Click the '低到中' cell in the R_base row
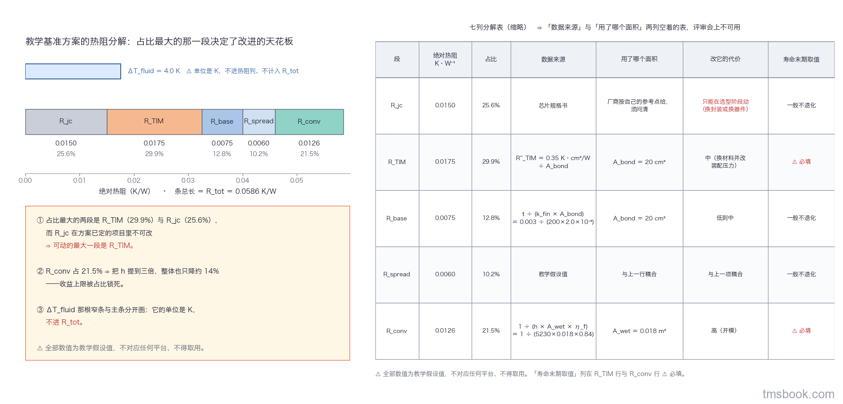 (725, 218)
